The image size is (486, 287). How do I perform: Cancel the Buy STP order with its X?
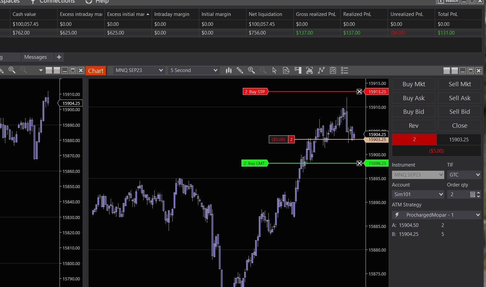(x=359, y=92)
